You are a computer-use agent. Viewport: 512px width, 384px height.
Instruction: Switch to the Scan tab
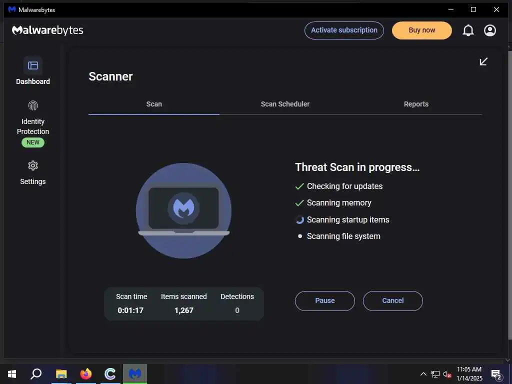[x=154, y=104]
